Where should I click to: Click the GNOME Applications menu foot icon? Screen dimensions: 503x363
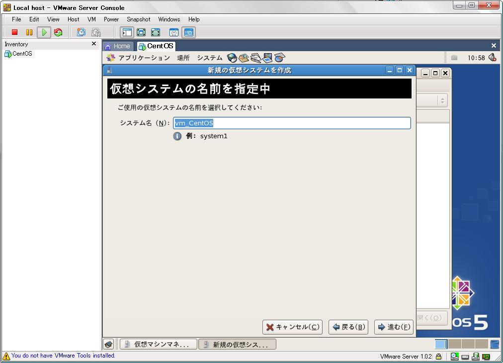point(111,58)
